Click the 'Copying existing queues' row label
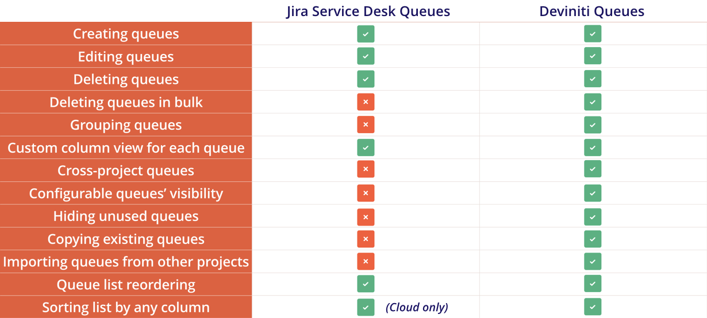The width and height of the screenshot is (707, 318). pos(126,239)
